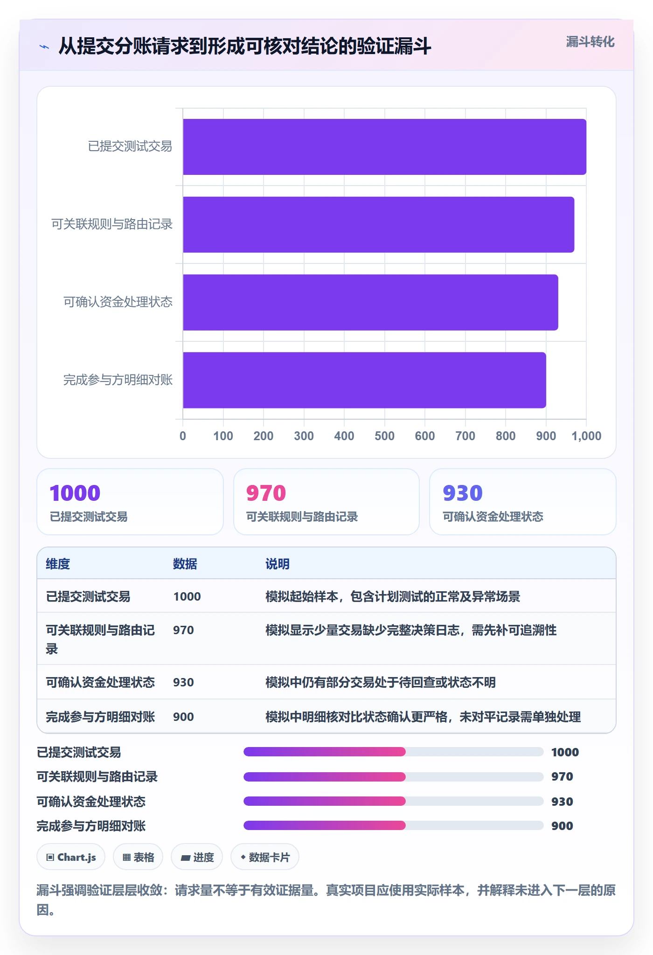Screen dimensions: 653x955
Task: Click table value 900 in the table
Action: [183, 717]
